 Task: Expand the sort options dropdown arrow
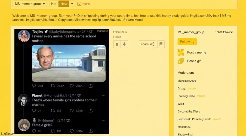[72, 4]
